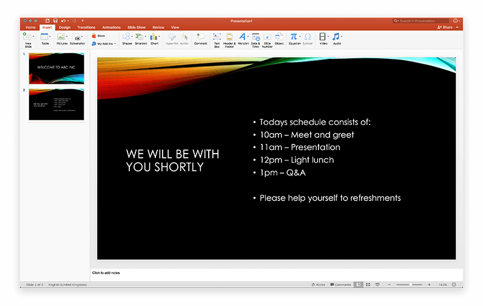The height and width of the screenshot is (306, 483).
Task: Insert a Text Box from the ribbon
Action: click(217, 38)
